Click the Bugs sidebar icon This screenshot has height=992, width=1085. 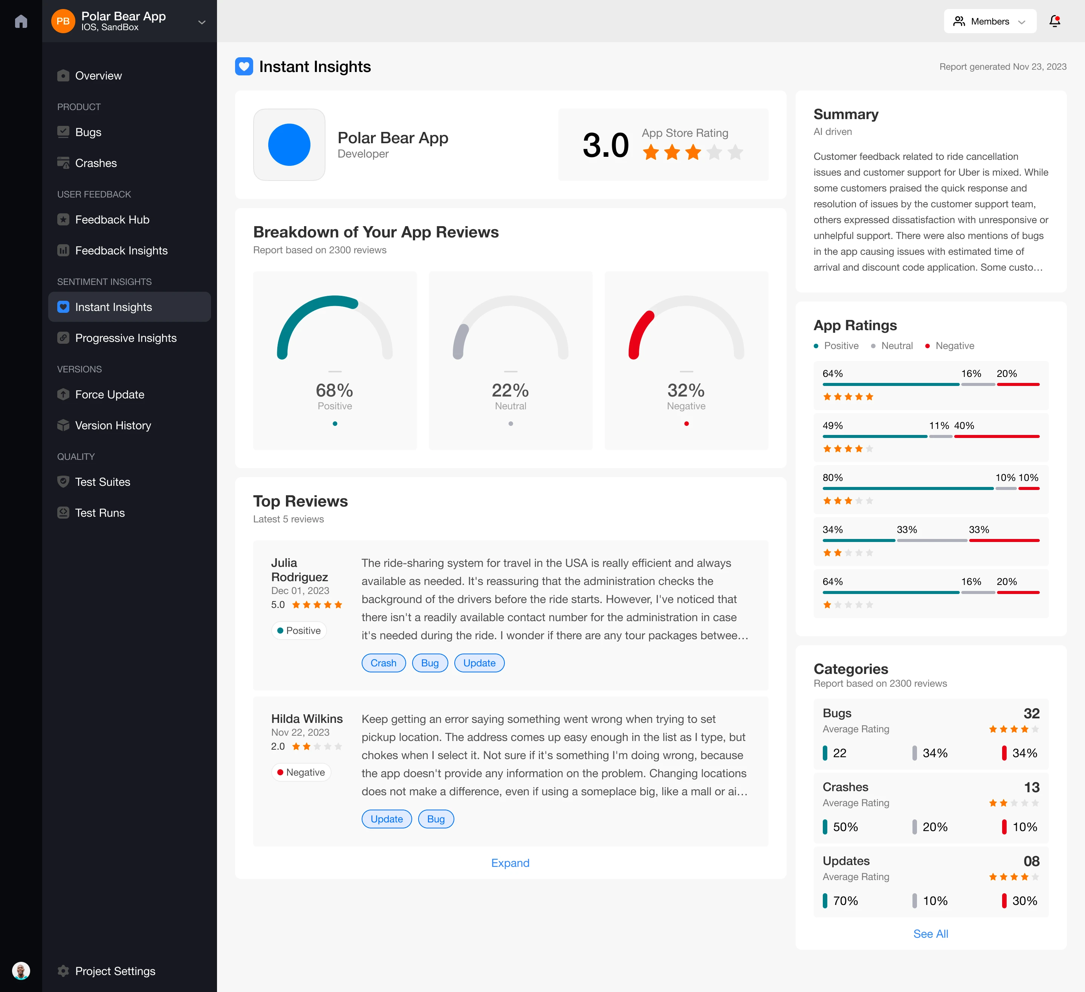coord(64,132)
